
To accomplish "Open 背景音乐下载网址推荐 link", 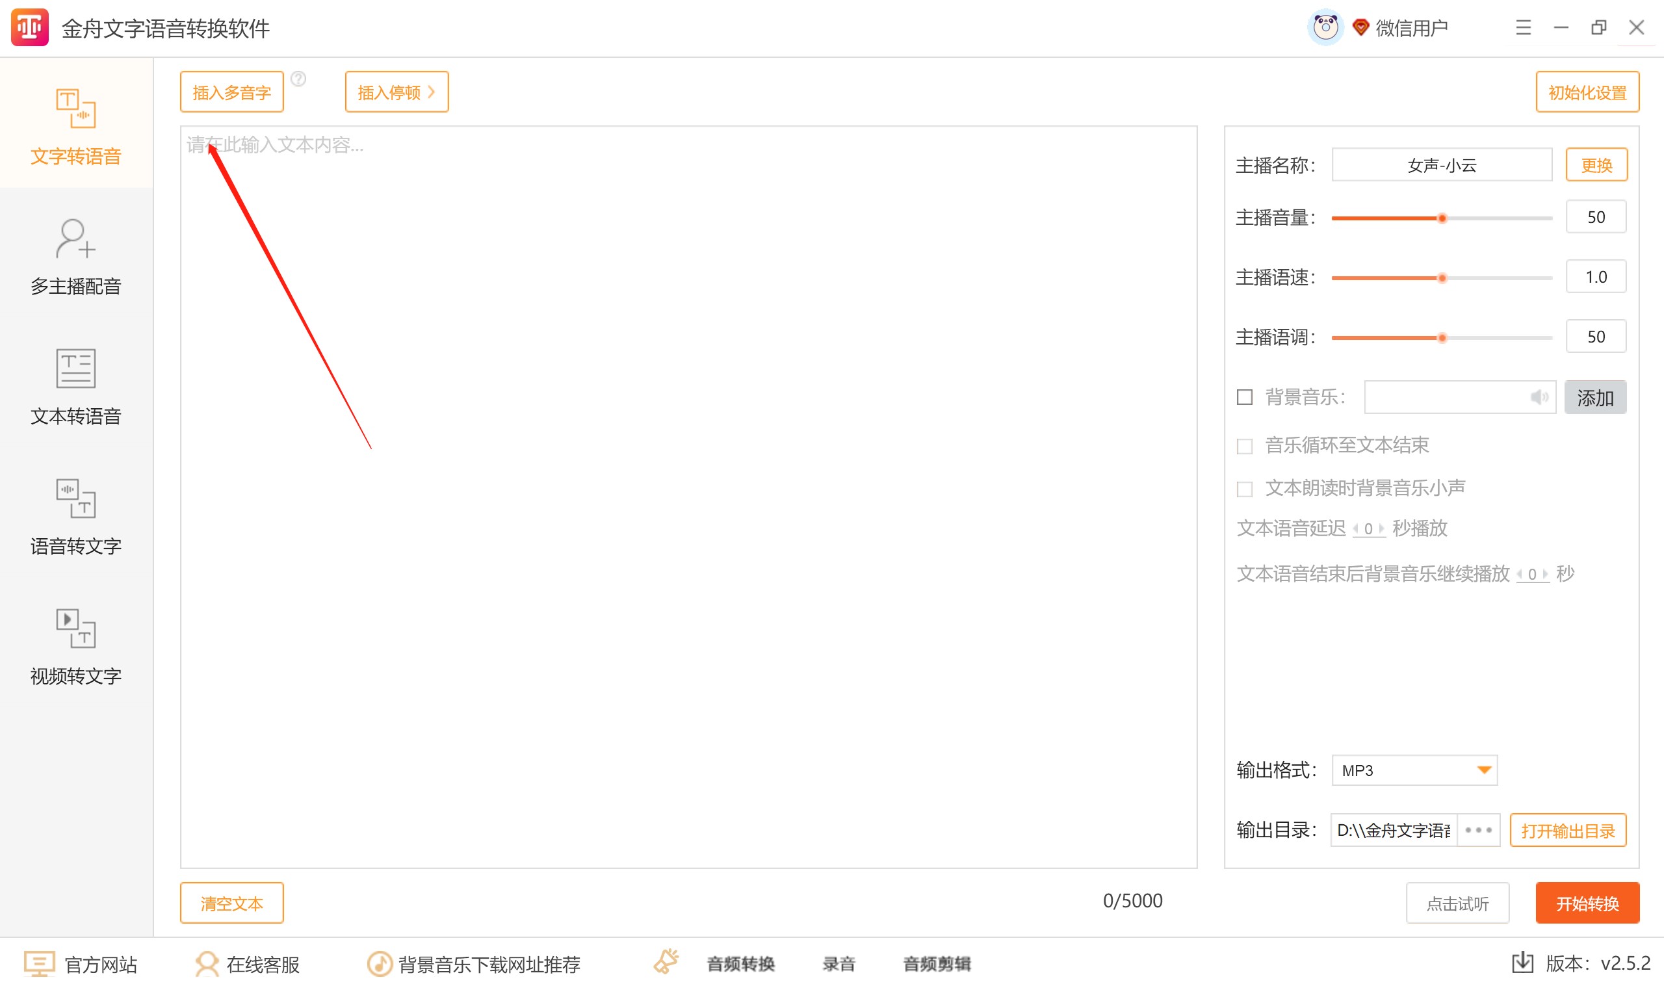I will (x=489, y=964).
